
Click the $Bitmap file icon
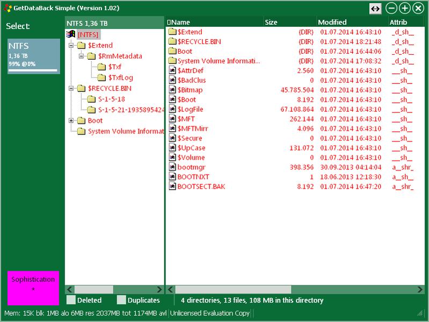pos(172,90)
